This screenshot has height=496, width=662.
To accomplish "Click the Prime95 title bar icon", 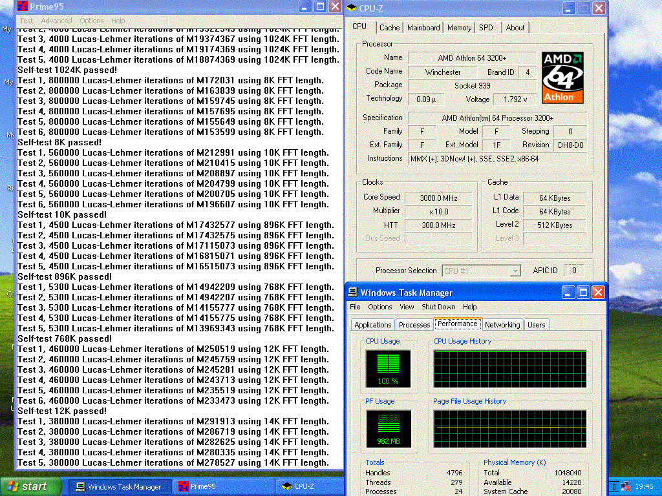I will pos(22,6).
